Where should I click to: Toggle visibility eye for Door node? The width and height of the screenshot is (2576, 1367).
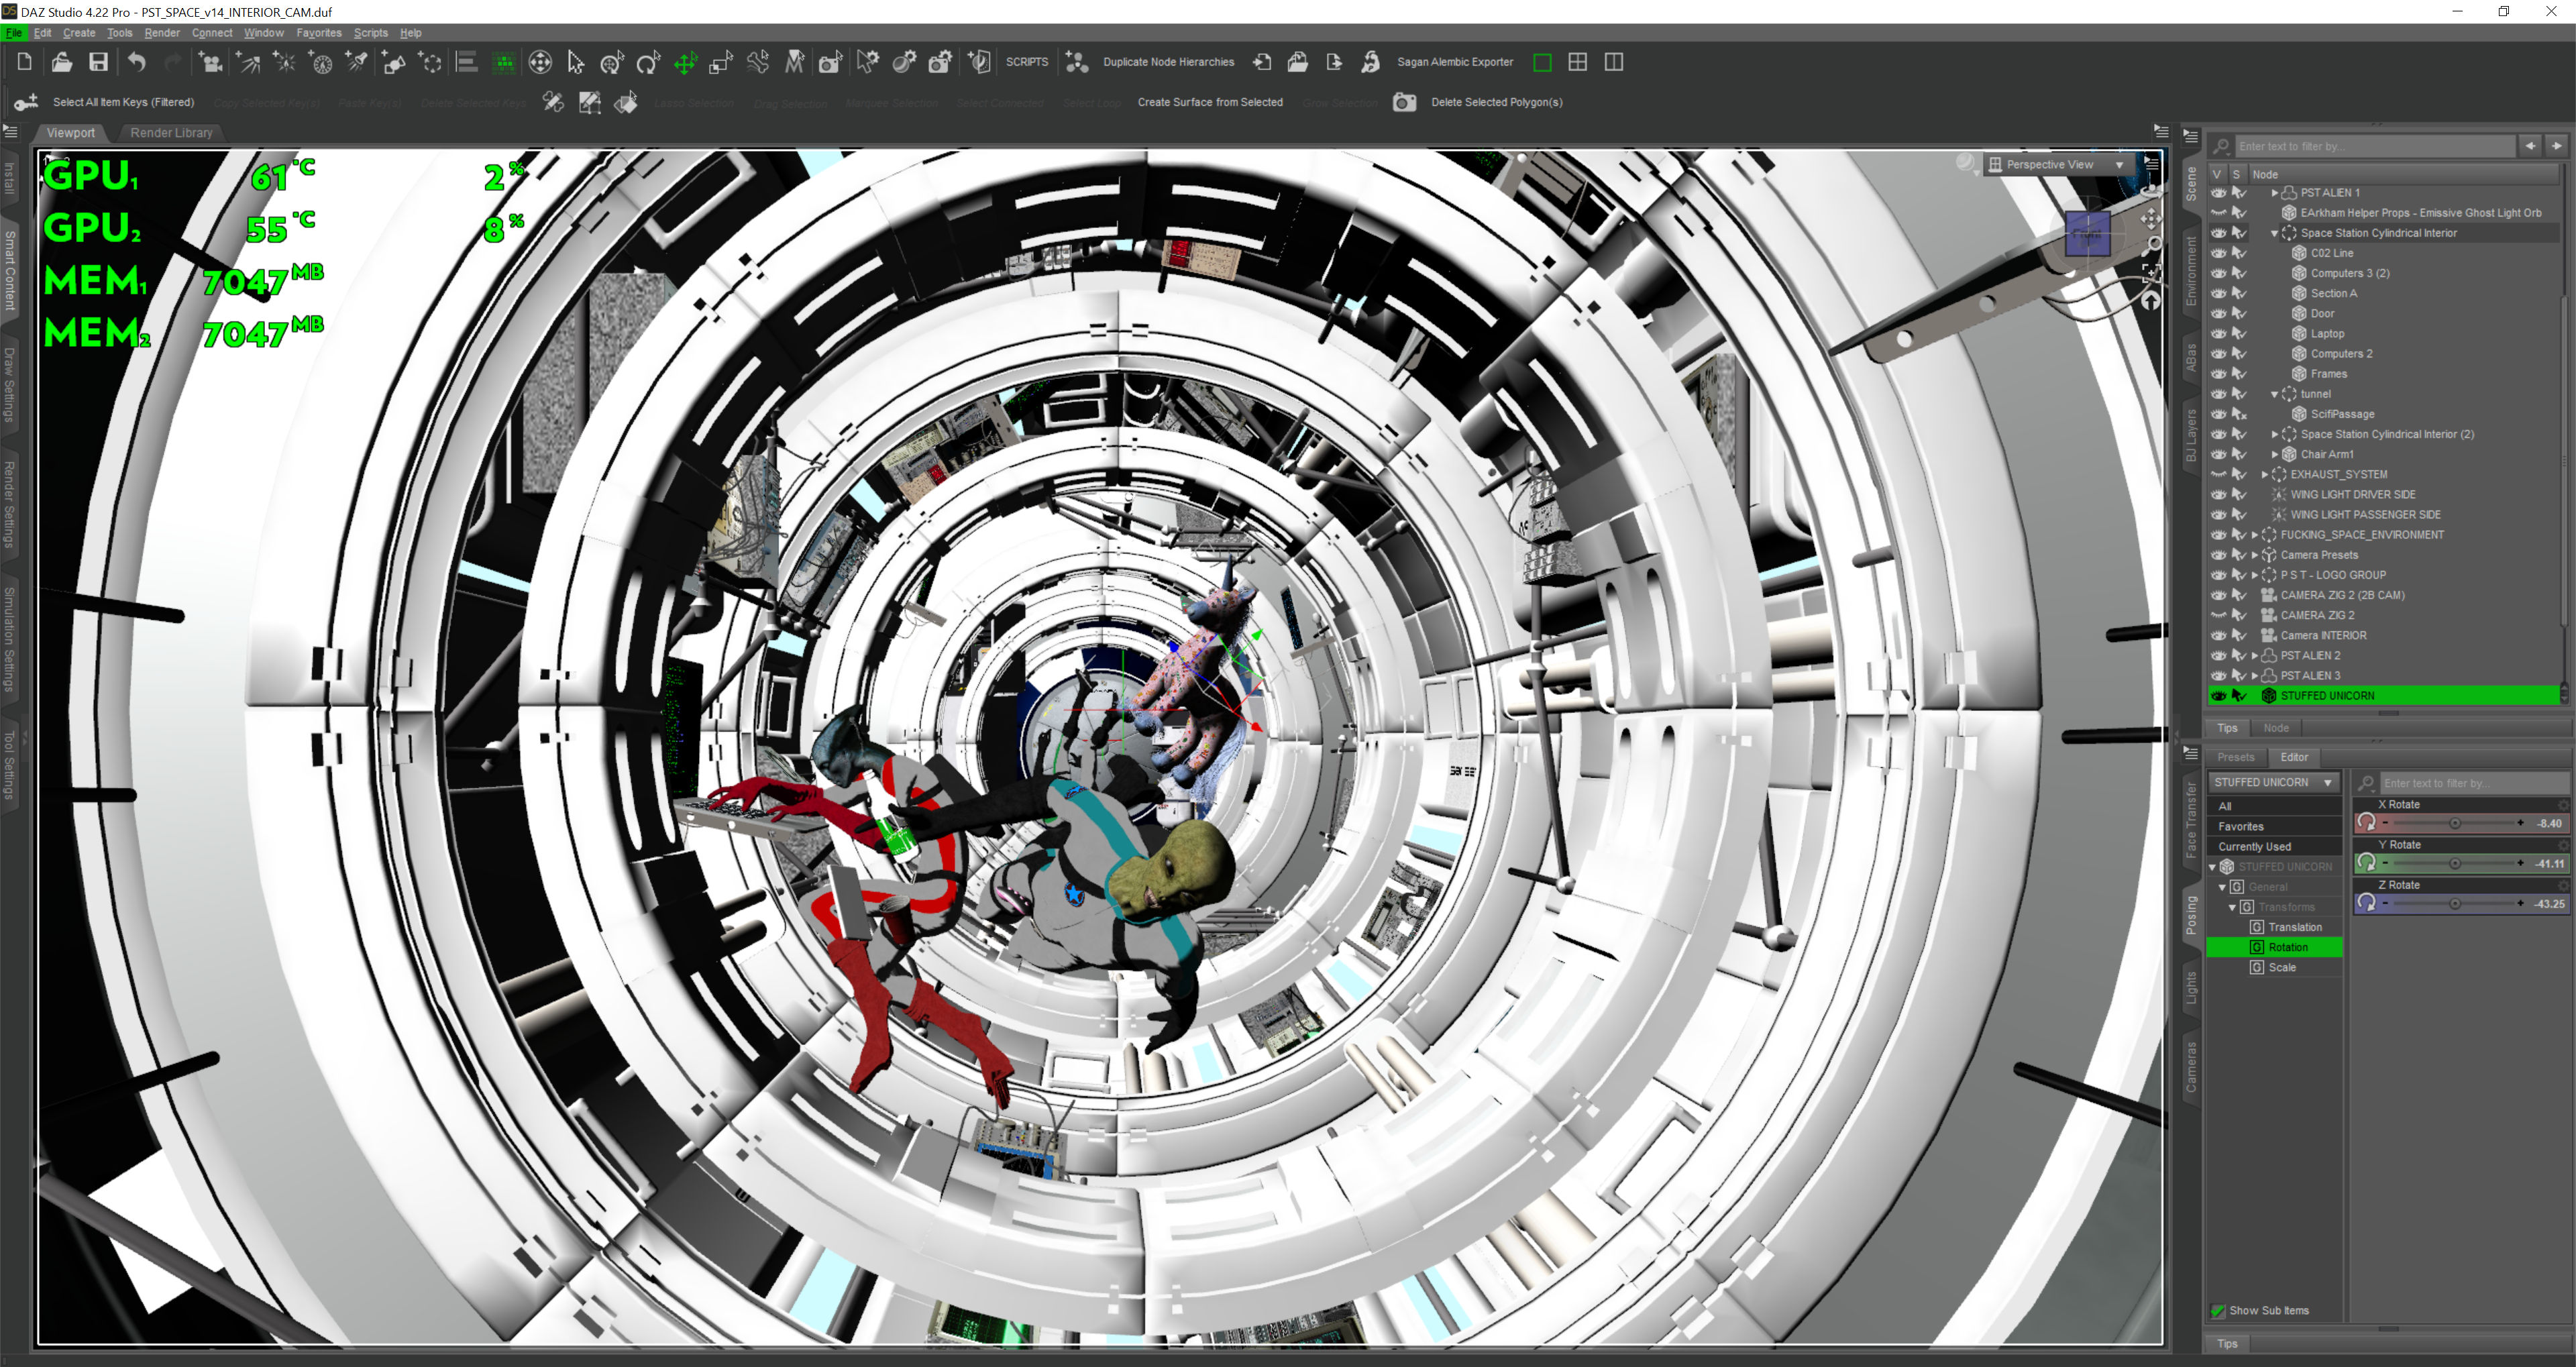pyautogui.click(x=2218, y=313)
